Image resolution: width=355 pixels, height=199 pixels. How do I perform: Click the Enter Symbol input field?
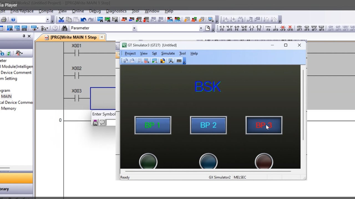tap(111, 122)
